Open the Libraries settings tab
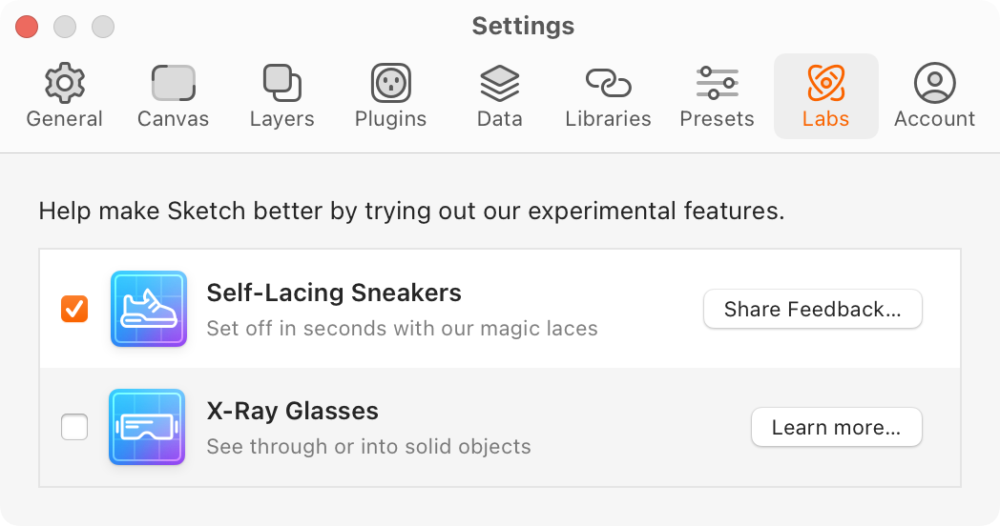Screen dimensions: 1000x526 pyautogui.click(x=608, y=96)
